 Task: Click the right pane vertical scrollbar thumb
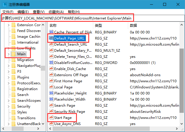coord(182,81)
